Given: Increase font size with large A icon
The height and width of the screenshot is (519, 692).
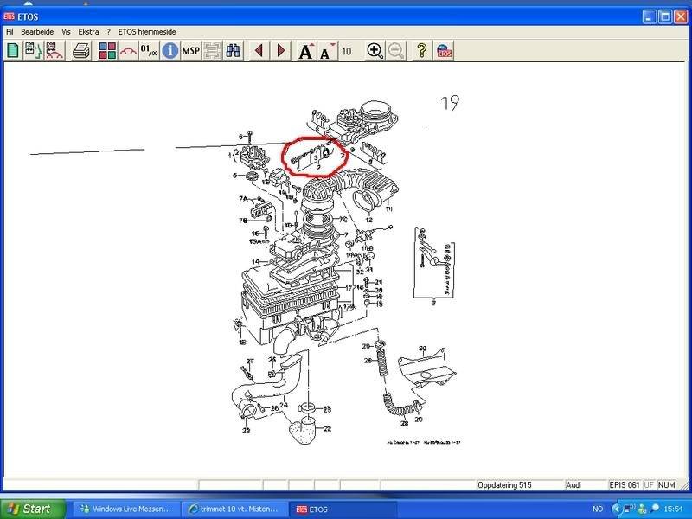Looking at the screenshot, I should click(x=307, y=51).
